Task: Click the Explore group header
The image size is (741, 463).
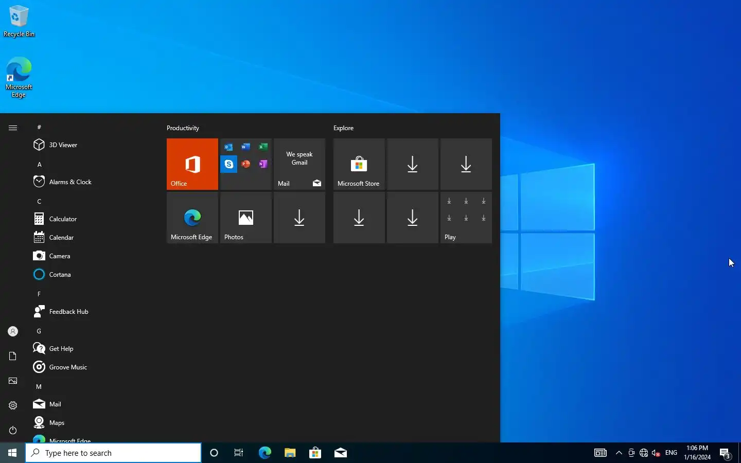Action: 343,128
